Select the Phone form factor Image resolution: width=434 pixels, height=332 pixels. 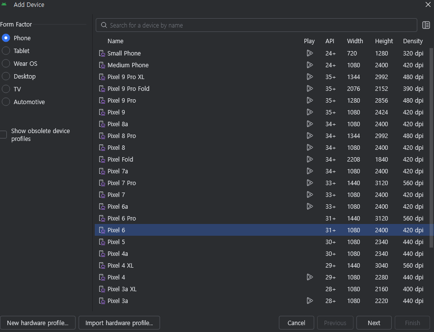(6, 38)
